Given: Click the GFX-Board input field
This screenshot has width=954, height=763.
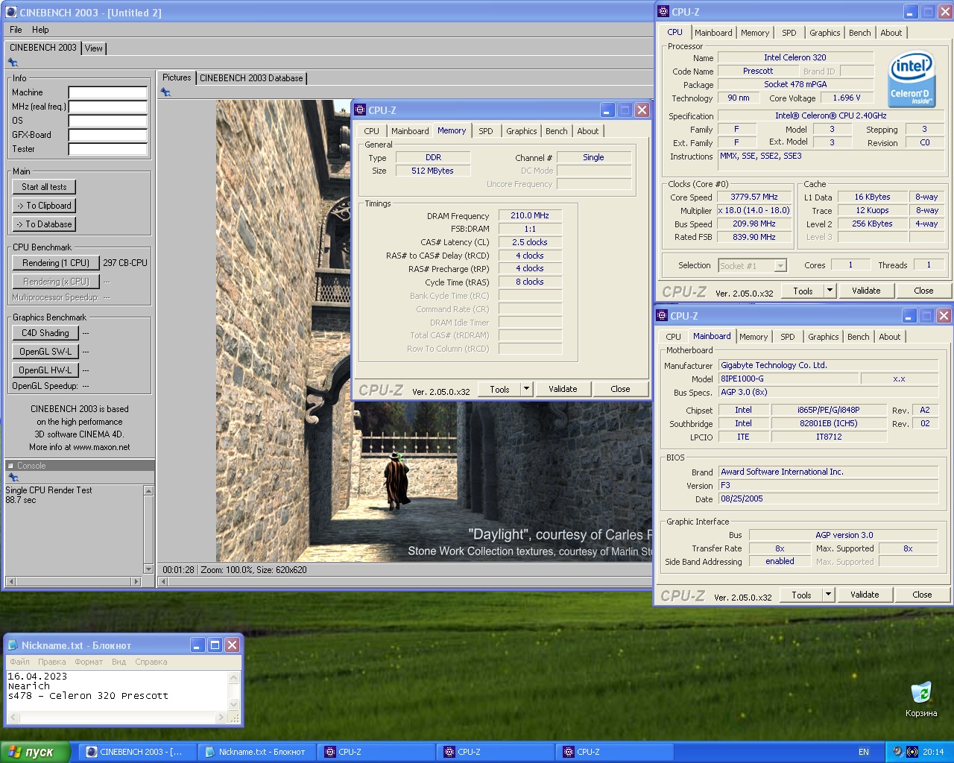Looking at the screenshot, I should (x=108, y=135).
